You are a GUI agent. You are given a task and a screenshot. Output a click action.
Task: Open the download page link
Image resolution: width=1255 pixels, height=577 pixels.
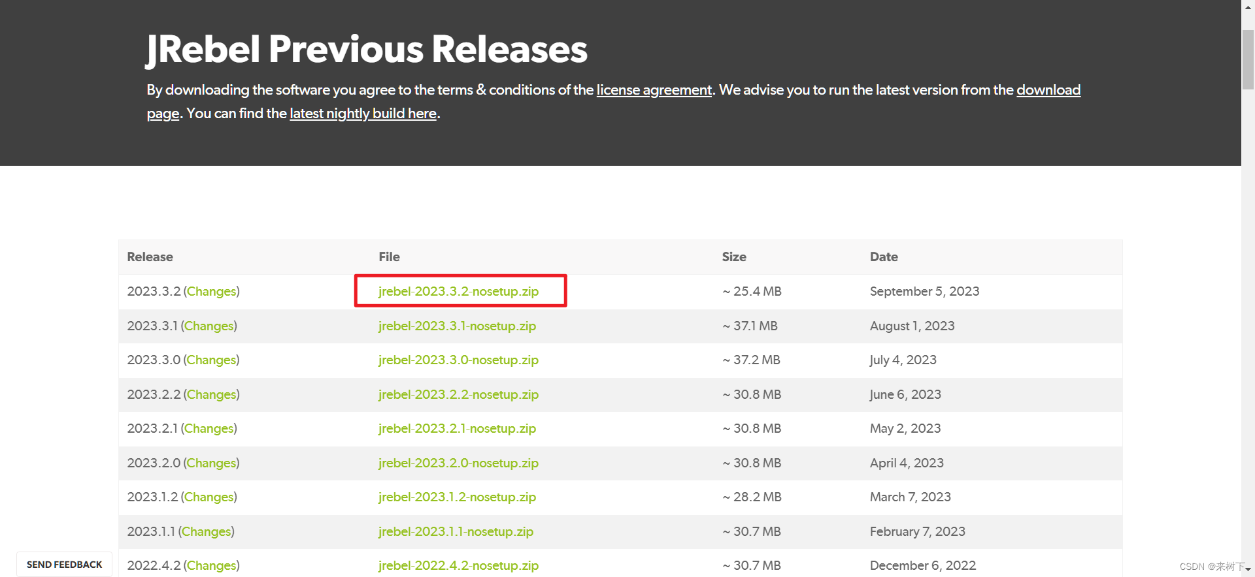point(1048,90)
